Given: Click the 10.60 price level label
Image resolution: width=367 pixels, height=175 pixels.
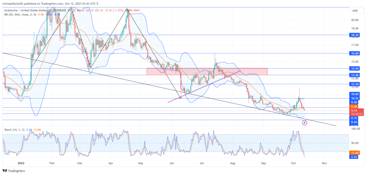Looking at the screenshot, I should click(355, 94).
